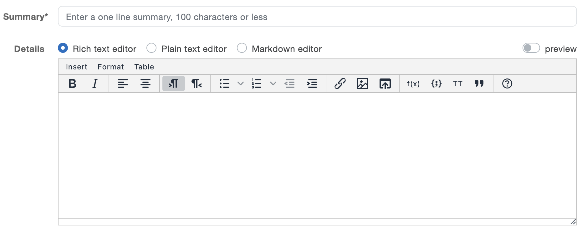582x232 pixels.
Task: Insert a math formula f(x)
Action: [x=413, y=83]
